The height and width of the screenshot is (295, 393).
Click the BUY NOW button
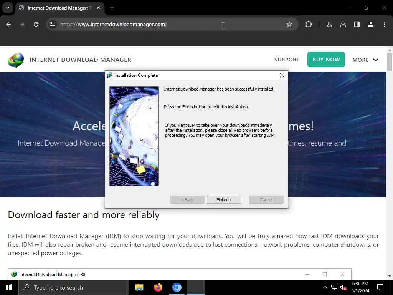point(326,60)
